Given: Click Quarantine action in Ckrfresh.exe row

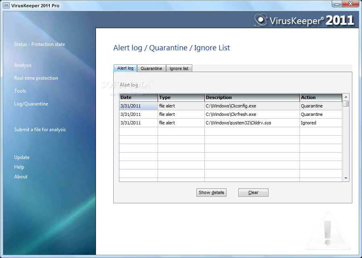Looking at the screenshot, I should click(321, 114).
